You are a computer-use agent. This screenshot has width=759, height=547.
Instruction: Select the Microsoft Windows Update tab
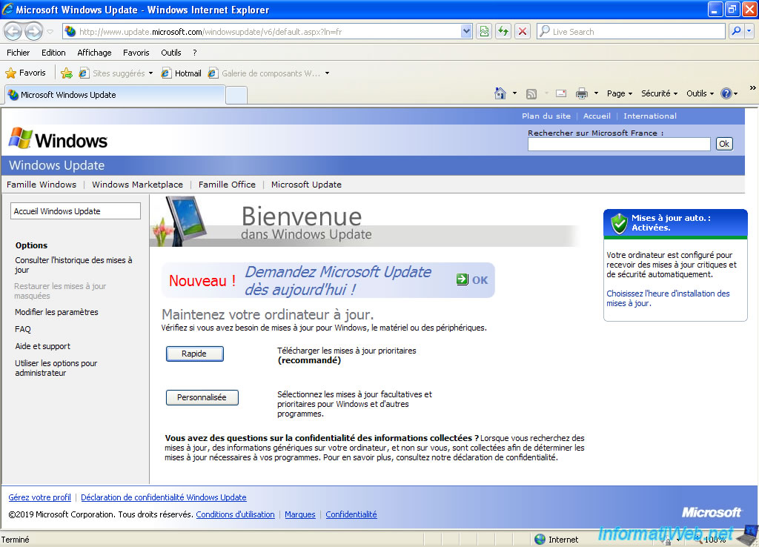pyautogui.click(x=115, y=95)
